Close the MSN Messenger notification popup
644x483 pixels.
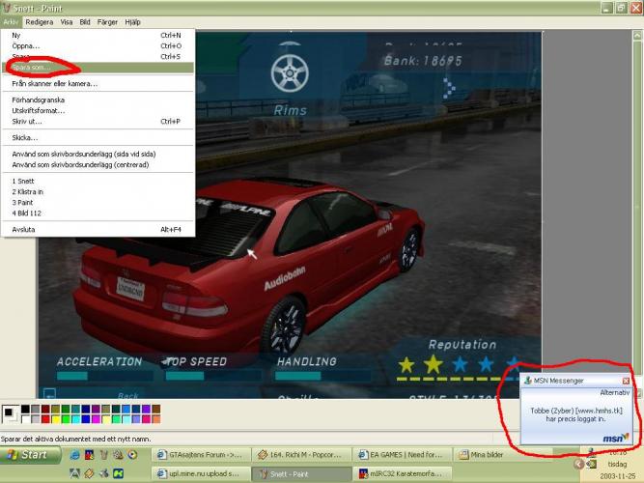click(x=626, y=381)
